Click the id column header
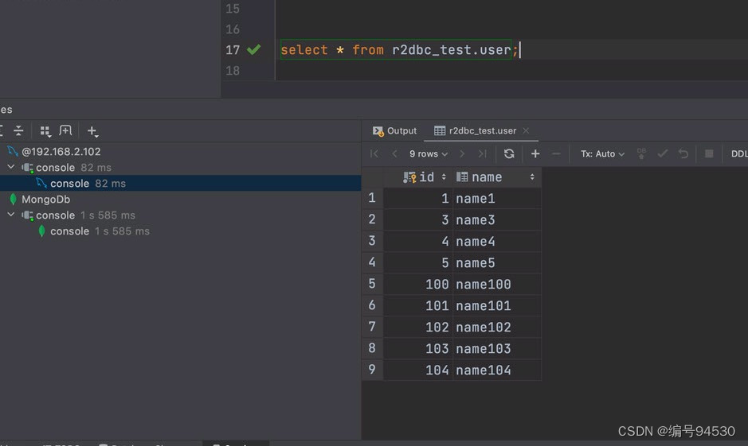This screenshot has height=446, width=748. 417,177
